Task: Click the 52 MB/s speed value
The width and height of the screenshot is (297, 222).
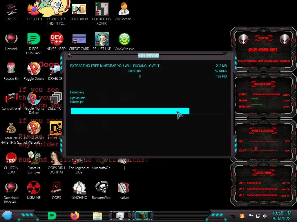Action: [x=221, y=71]
